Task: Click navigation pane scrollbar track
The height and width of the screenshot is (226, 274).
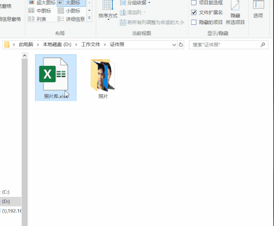Action: pyautogui.click(x=24, y=142)
